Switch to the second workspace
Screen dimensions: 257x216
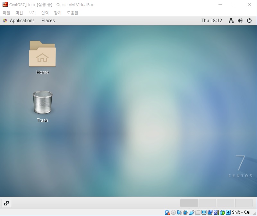point(207,203)
